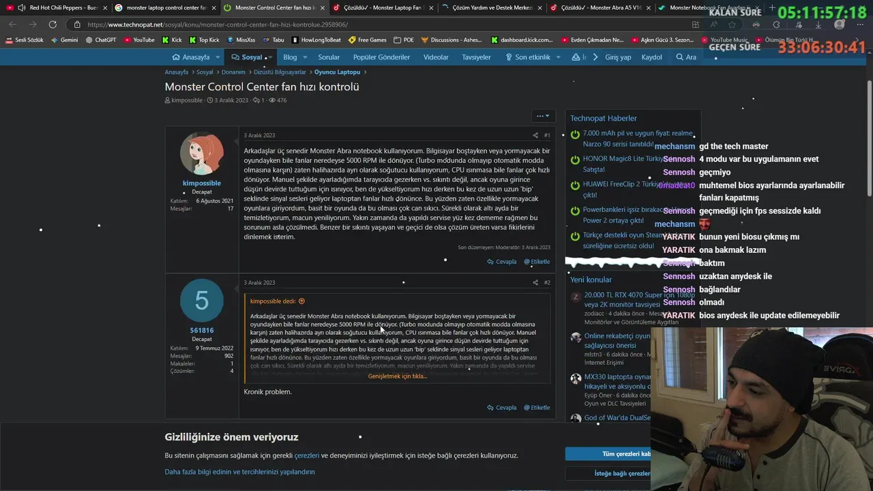Open the dashboard.kick.com bookmark
The image size is (873, 491).
coord(522,40)
